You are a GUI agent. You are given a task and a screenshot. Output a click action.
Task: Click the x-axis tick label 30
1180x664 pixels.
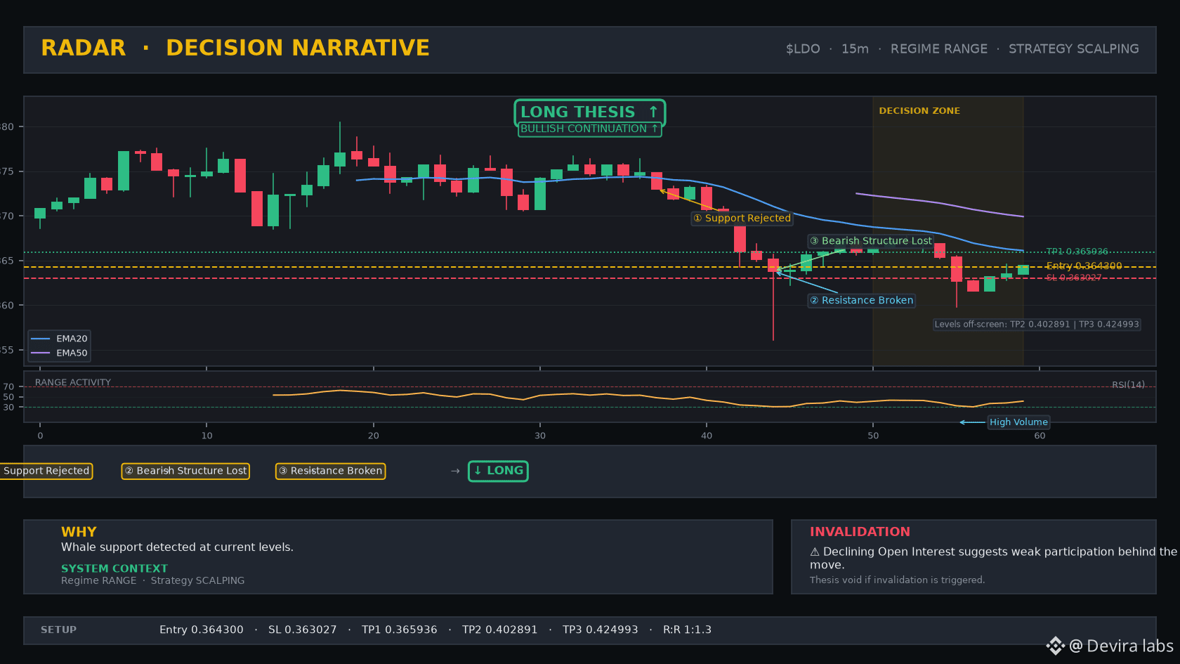coord(540,436)
